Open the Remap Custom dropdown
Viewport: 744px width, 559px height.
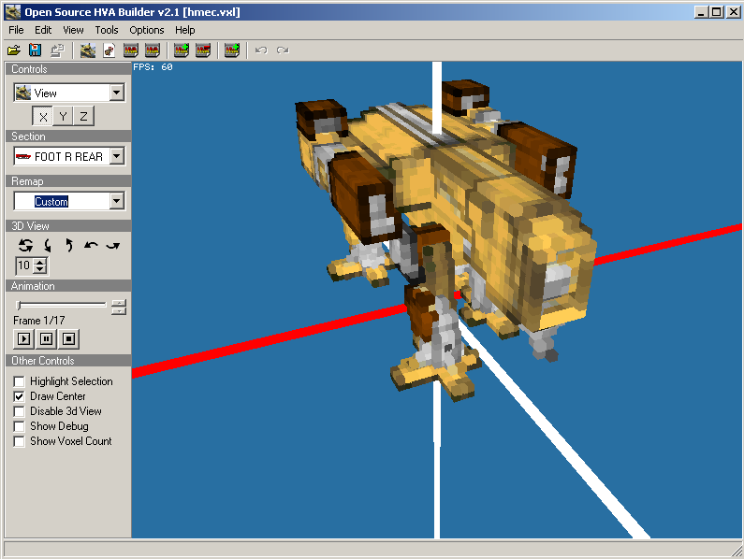coord(117,201)
